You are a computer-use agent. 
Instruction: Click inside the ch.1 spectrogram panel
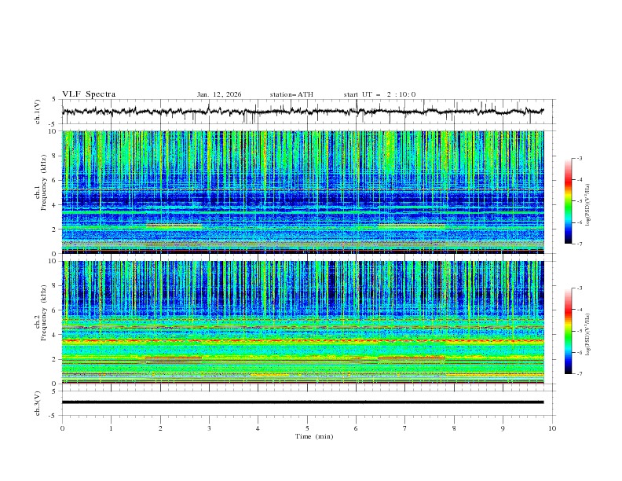click(x=302, y=192)
